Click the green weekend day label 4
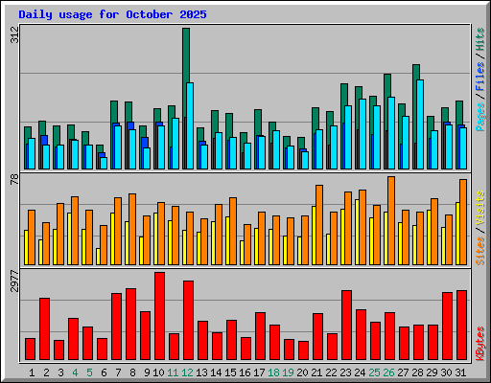The height and width of the screenshot is (383, 491). click(75, 372)
